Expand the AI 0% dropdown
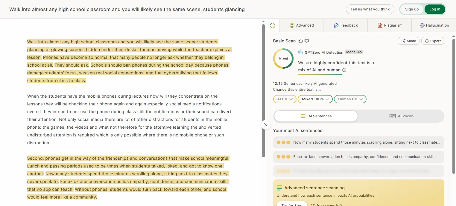Screen dimensions: 456x206 (285, 99)
